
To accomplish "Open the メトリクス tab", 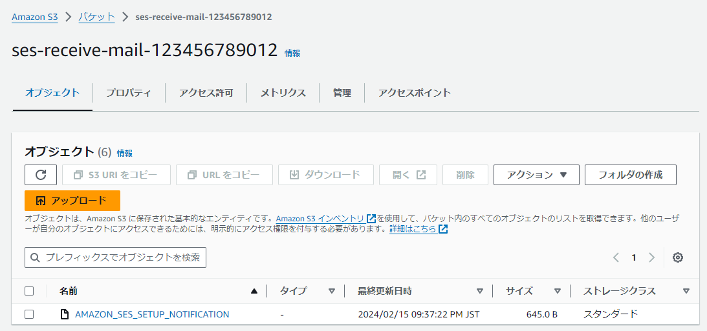I will [x=283, y=93].
